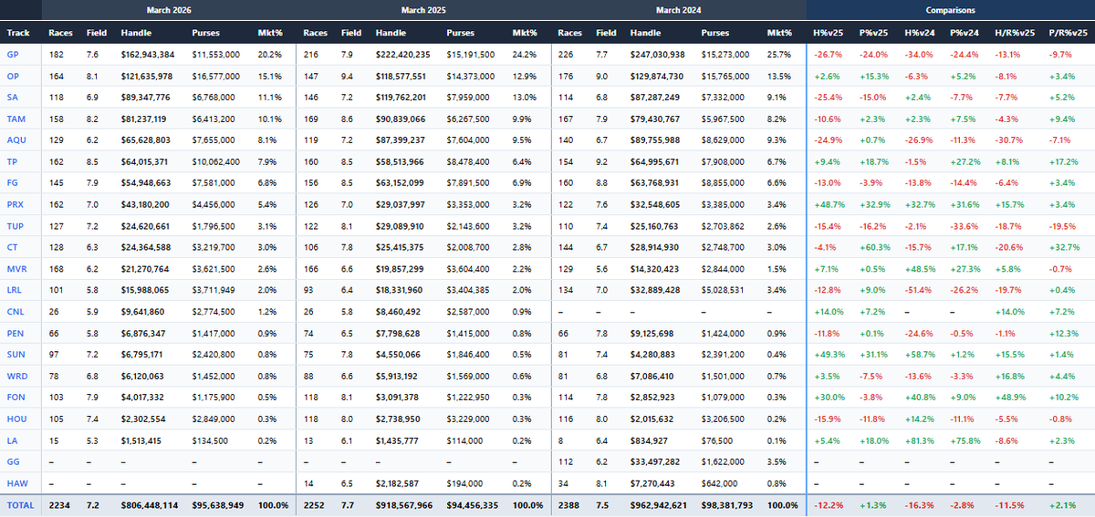Click the March 2025 group header
The image size is (1095, 517).
pos(423,10)
